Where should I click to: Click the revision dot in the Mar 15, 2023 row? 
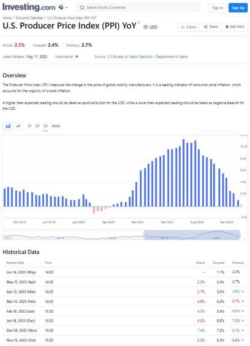(x=243, y=301)
